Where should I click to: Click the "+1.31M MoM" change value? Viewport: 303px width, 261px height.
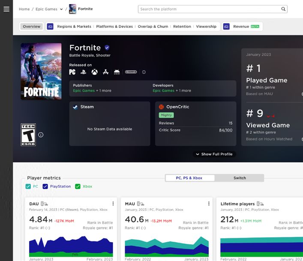pos(251,221)
